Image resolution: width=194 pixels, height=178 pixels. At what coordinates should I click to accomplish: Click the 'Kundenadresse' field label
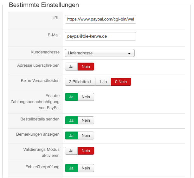[45, 52]
